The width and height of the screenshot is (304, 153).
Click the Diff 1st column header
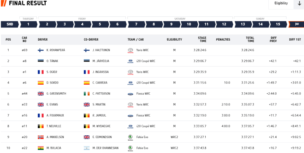coord(295,40)
